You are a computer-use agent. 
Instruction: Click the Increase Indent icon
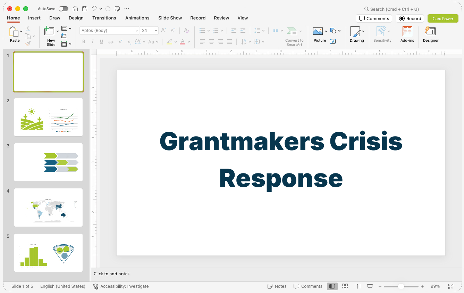243,31
